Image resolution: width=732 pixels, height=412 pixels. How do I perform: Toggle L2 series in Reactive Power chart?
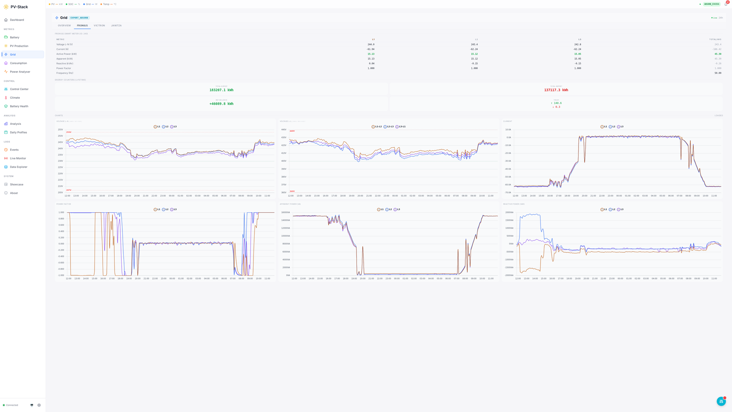[612, 209]
